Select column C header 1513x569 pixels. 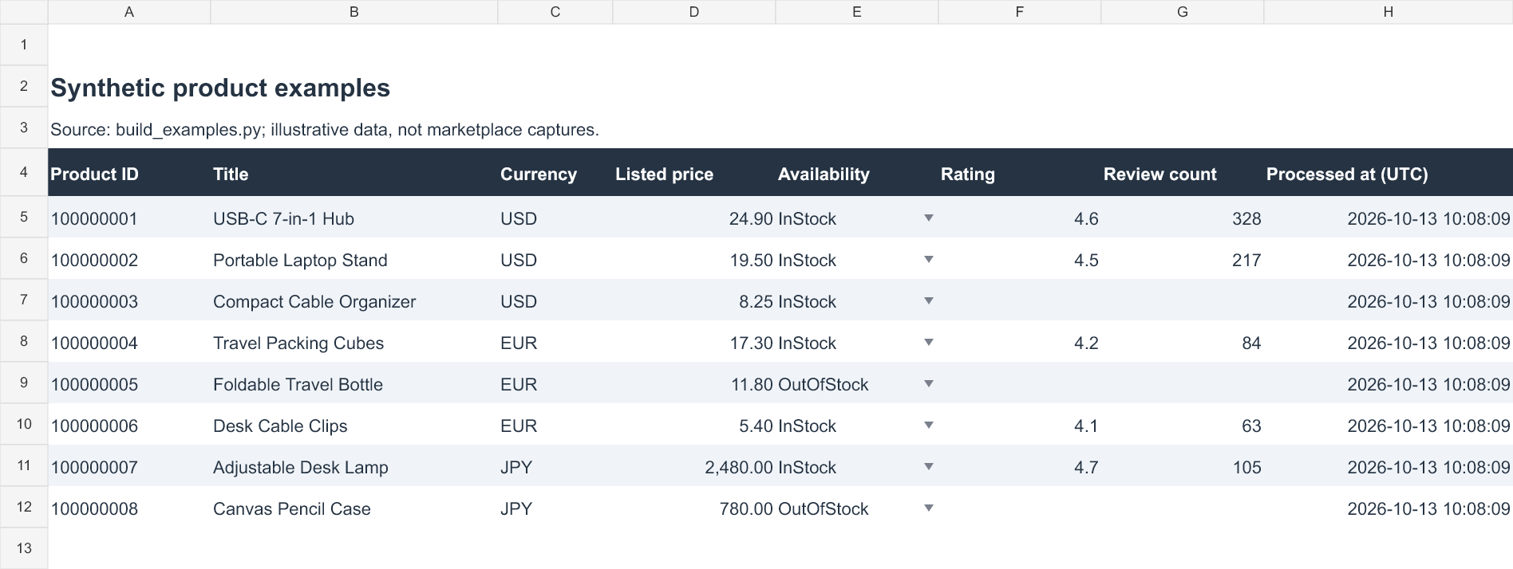pyautogui.click(x=555, y=12)
